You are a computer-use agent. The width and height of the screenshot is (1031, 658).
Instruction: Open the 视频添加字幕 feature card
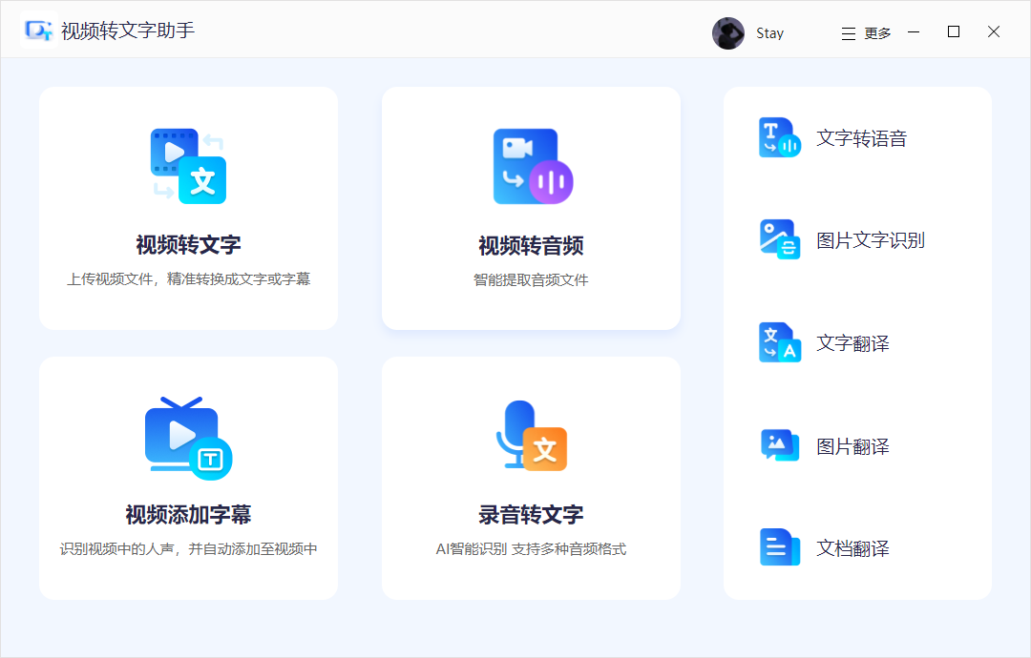[x=187, y=477]
